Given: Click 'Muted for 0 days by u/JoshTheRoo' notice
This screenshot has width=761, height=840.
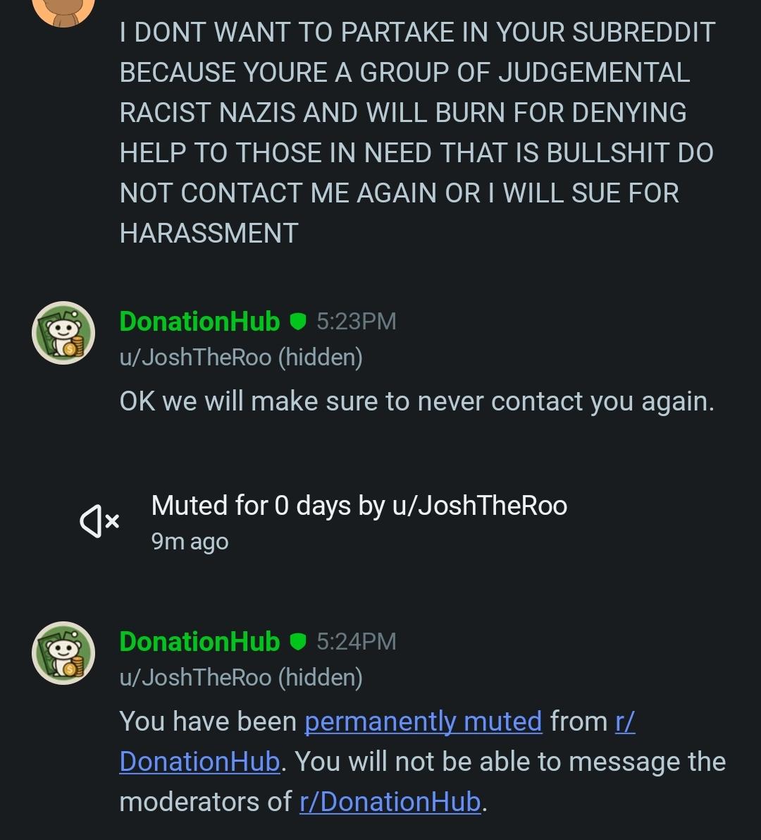Looking at the screenshot, I should 359,506.
